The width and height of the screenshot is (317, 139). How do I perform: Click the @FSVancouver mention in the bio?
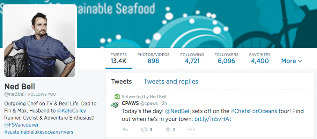click(21, 125)
